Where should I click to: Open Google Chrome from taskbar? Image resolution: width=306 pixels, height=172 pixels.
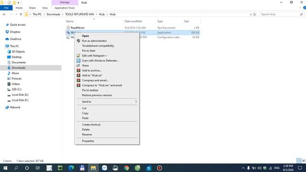126,168
